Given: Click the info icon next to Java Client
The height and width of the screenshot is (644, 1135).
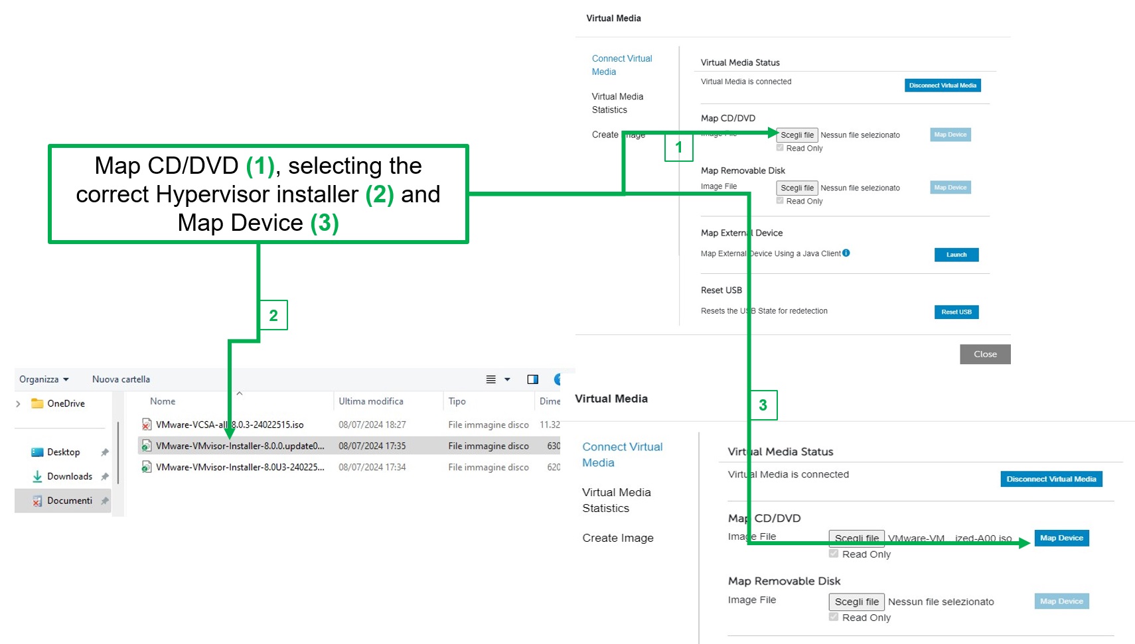Looking at the screenshot, I should [x=846, y=253].
